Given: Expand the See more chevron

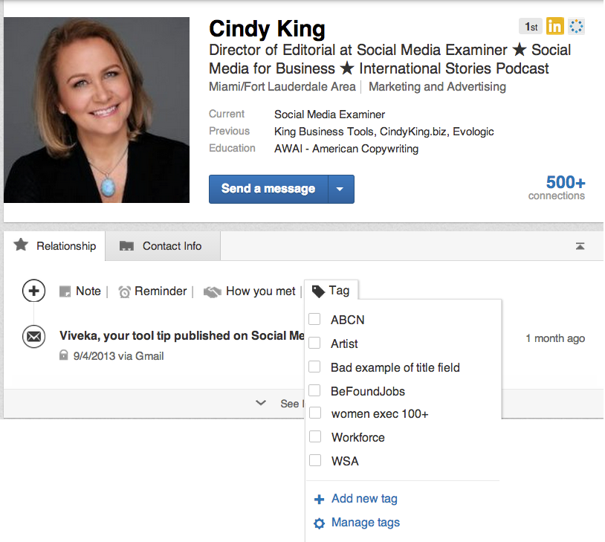Looking at the screenshot, I should click(x=261, y=403).
